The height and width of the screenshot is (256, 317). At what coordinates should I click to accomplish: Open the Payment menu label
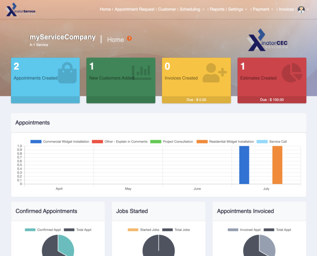(261, 9)
